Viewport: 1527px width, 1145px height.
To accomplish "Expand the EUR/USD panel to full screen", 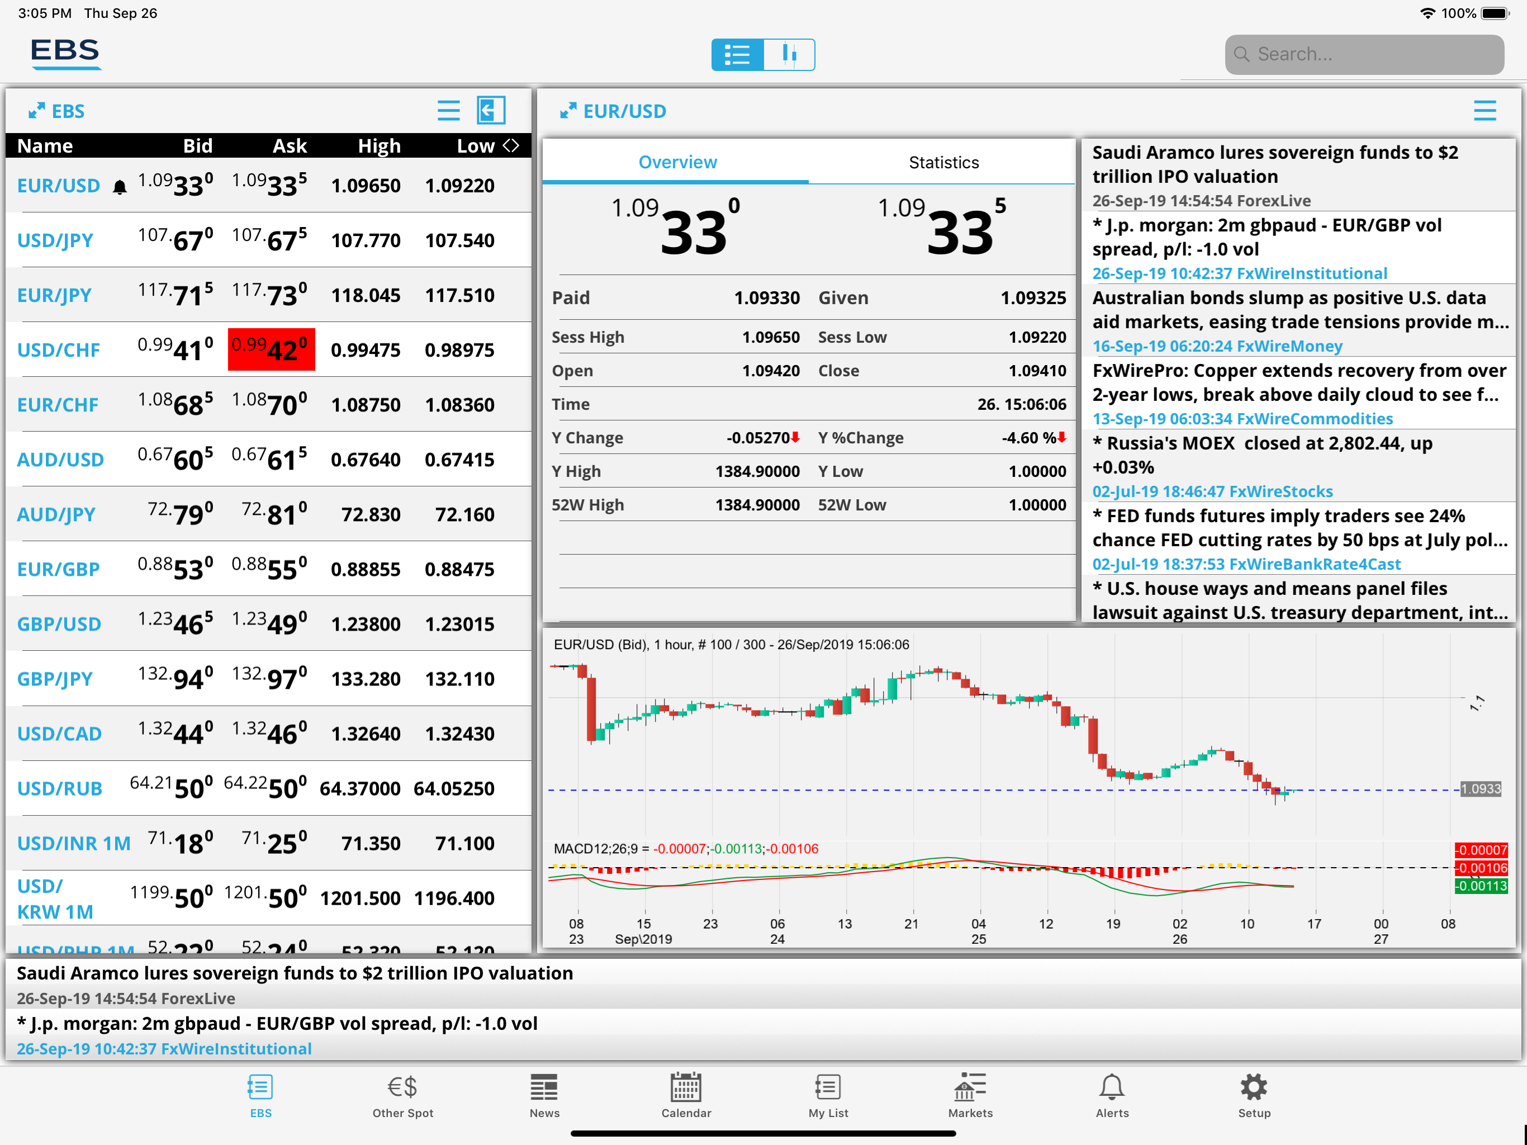I will click(x=568, y=111).
